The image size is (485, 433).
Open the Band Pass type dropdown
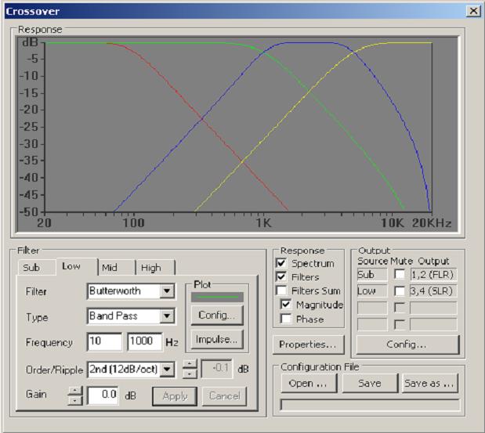pos(166,317)
